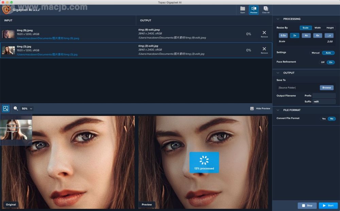Screen dimensions: 340x211
Task: Click the magnifier zoom icon
Action: click(16, 109)
